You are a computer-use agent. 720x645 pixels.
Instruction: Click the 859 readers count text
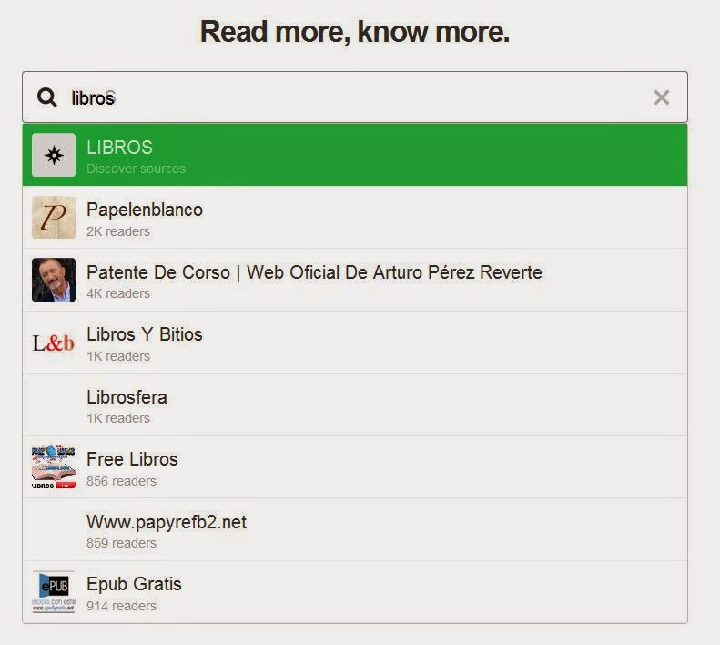(x=122, y=543)
